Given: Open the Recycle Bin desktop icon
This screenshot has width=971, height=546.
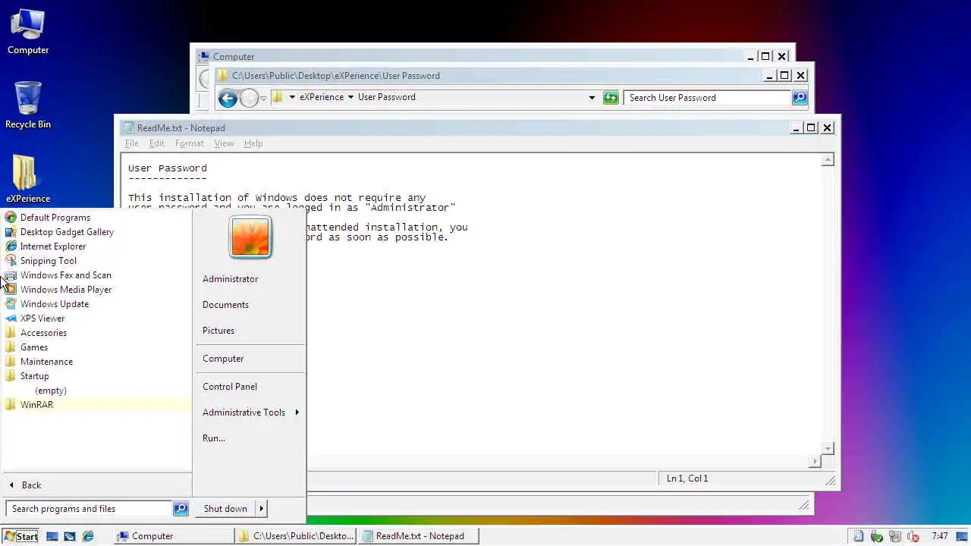Looking at the screenshot, I should click(x=28, y=105).
